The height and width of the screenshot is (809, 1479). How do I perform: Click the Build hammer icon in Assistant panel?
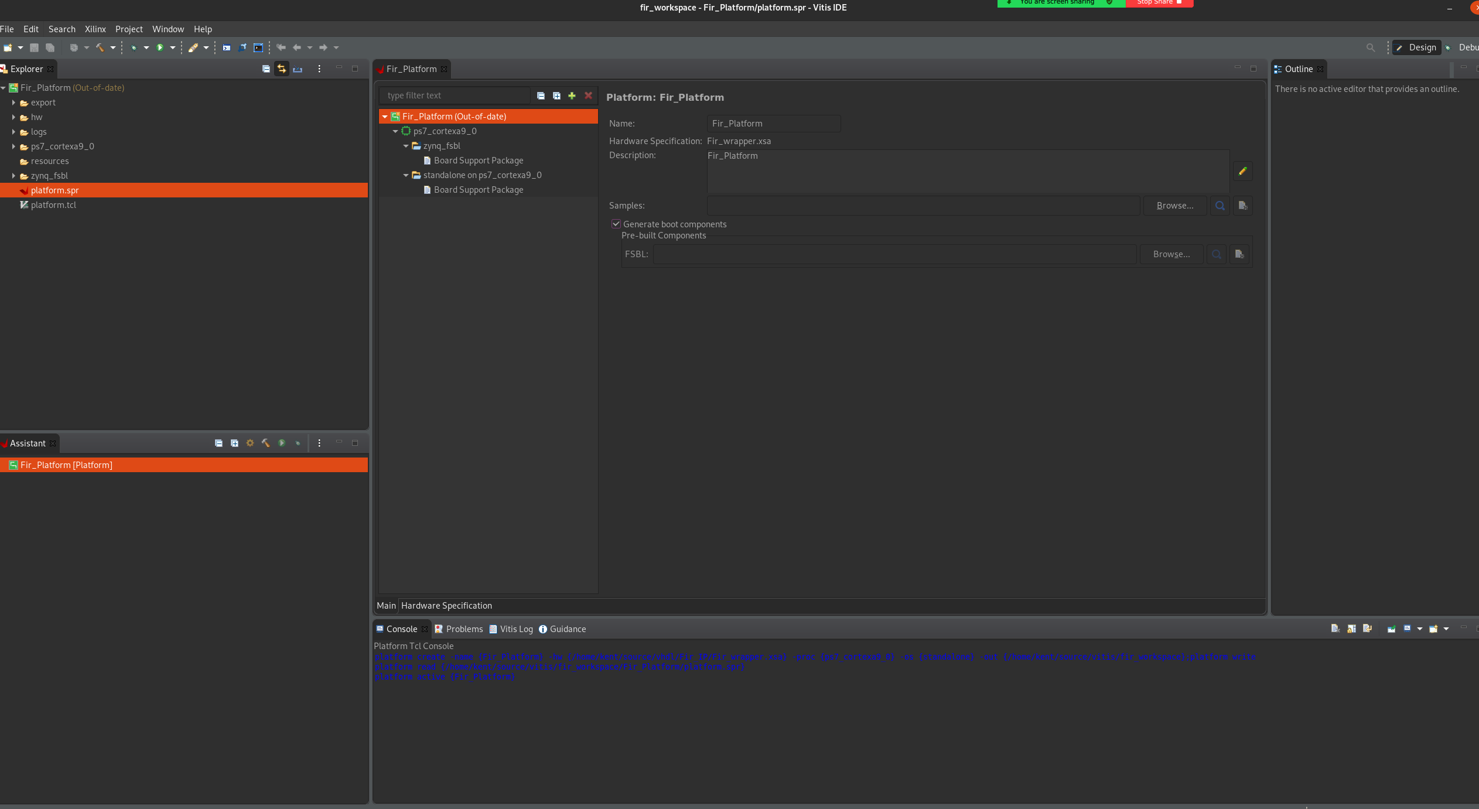[x=266, y=443]
